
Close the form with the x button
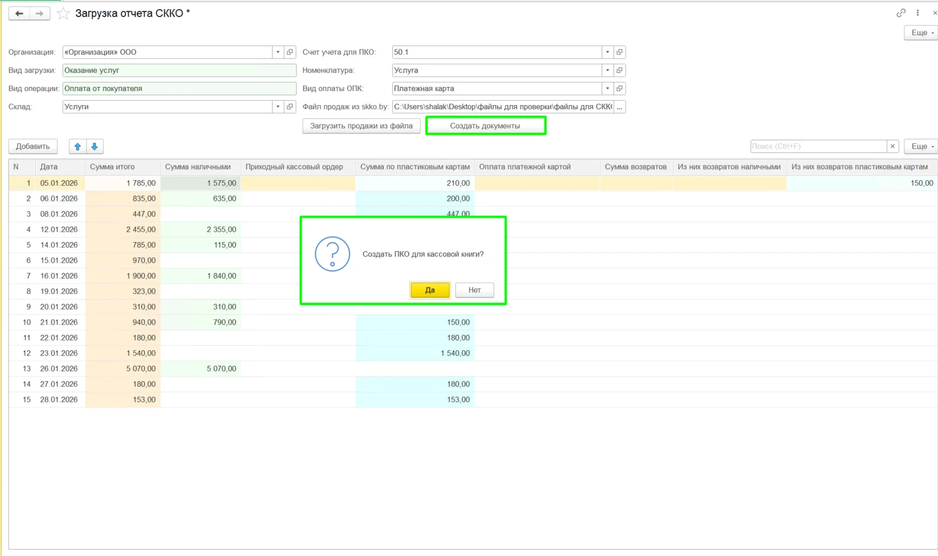pos(933,13)
